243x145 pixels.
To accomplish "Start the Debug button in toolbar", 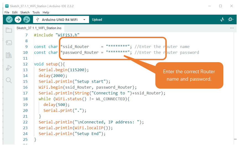I will pyautogui.click(x=27, y=20).
